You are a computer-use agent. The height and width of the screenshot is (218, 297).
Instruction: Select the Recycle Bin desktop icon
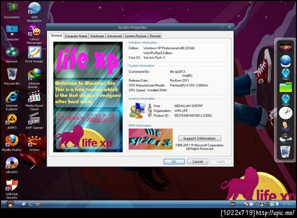point(12,77)
